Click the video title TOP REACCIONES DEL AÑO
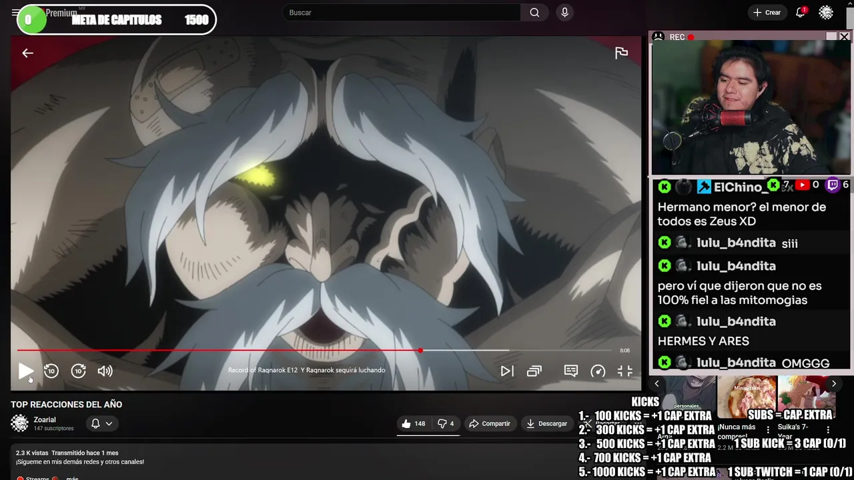854x480 pixels. (x=66, y=405)
